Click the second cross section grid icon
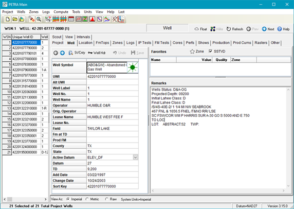The image size is (294, 209). pyautogui.click(x=63, y=19)
